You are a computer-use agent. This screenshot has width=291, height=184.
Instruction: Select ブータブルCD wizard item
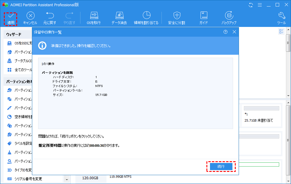coord(20,61)
